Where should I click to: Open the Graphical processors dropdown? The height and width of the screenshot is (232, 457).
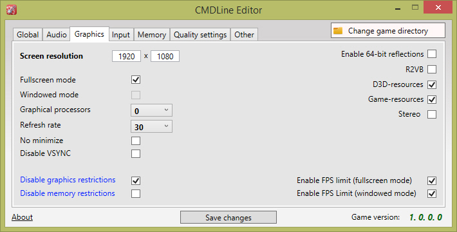151,110
